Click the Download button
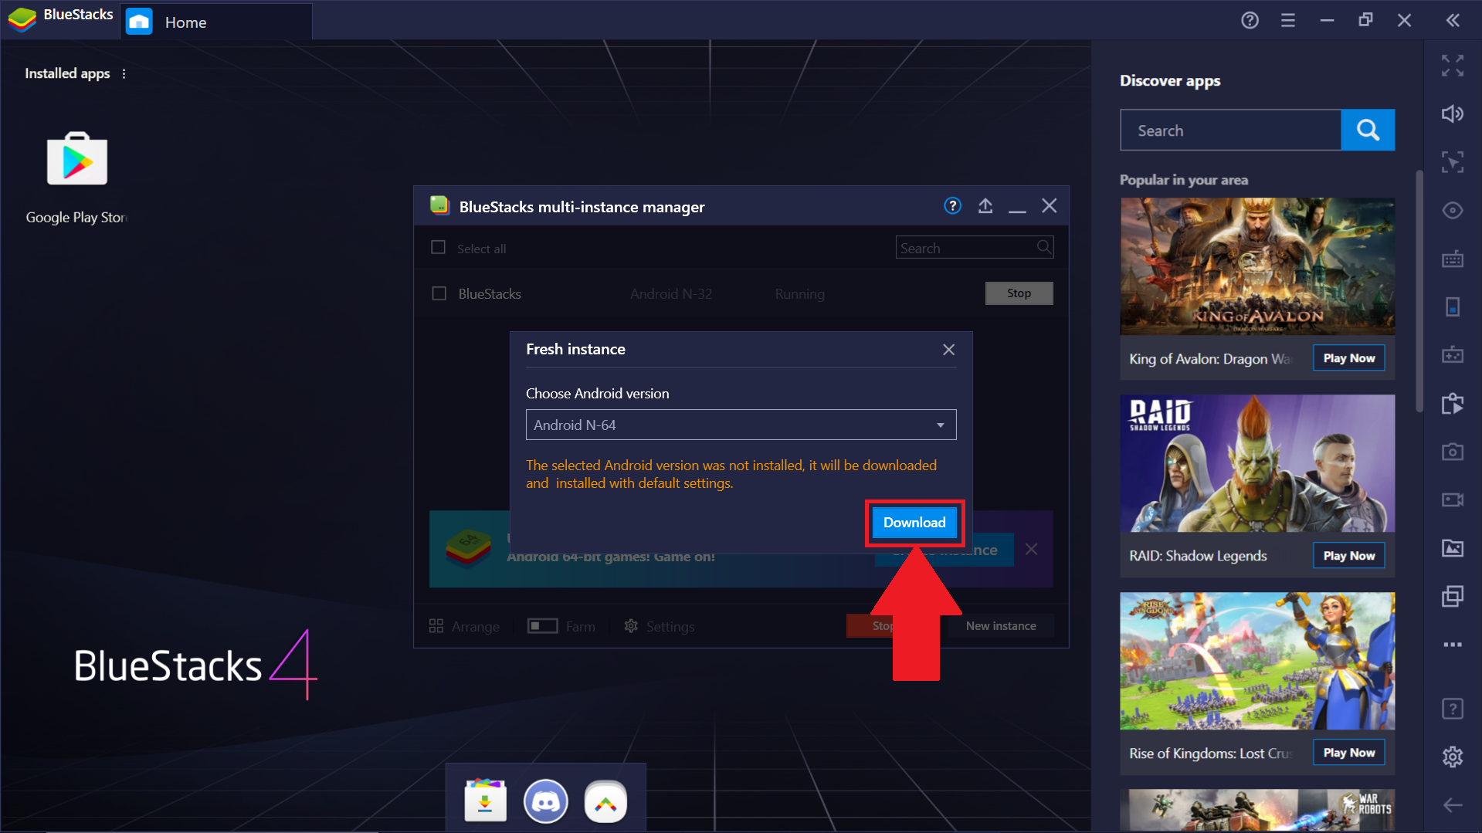Screen dimensions: 1482x833 point(914,523)
